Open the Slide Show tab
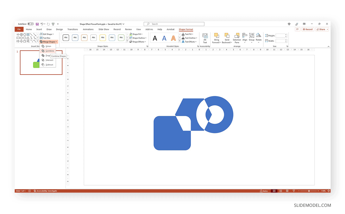 (x=103, y=29)
